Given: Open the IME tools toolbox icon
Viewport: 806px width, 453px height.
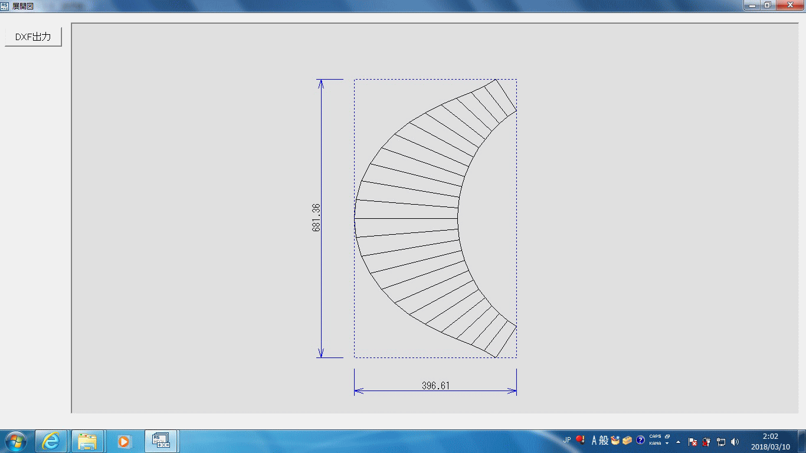Looking at the screenshot, I should [x=627, y=440].
